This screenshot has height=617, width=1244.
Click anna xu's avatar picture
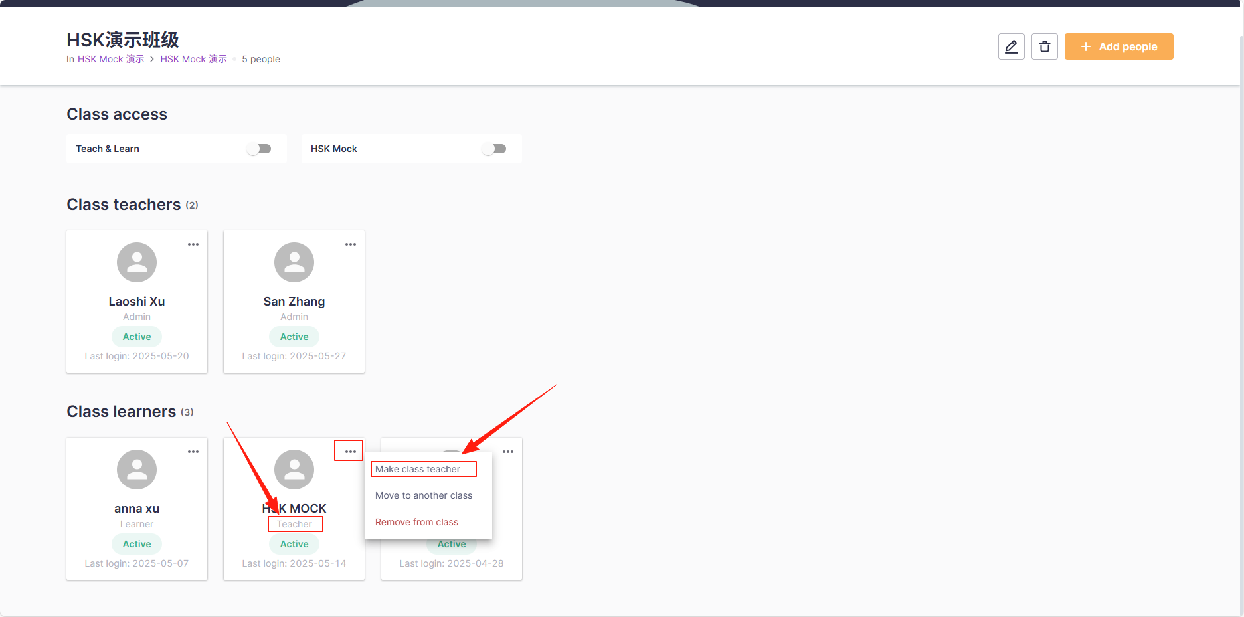coord(137,470)
